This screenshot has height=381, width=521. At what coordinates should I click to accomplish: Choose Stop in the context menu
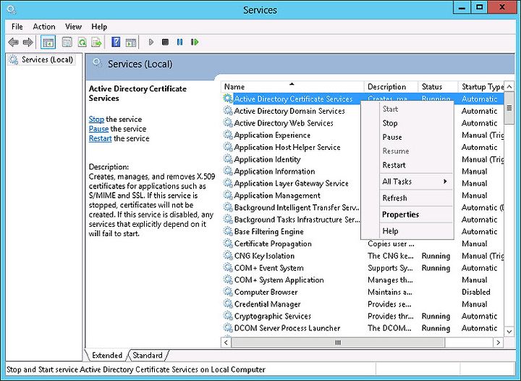point(407,123)
